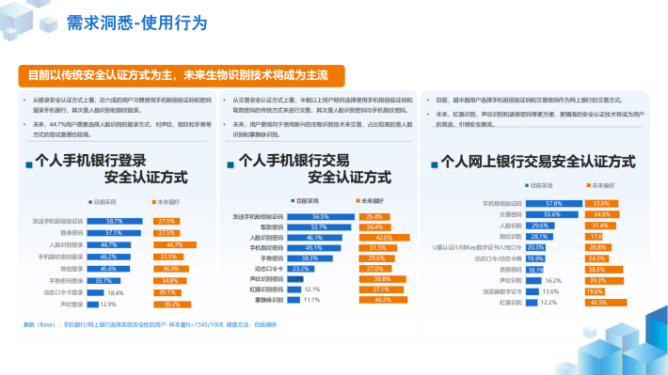The height and width of the screenshot is (375, 668).
Task: Click the 个人网上银行交易安全认证方式 chart title
Action: tap(538, 162)
